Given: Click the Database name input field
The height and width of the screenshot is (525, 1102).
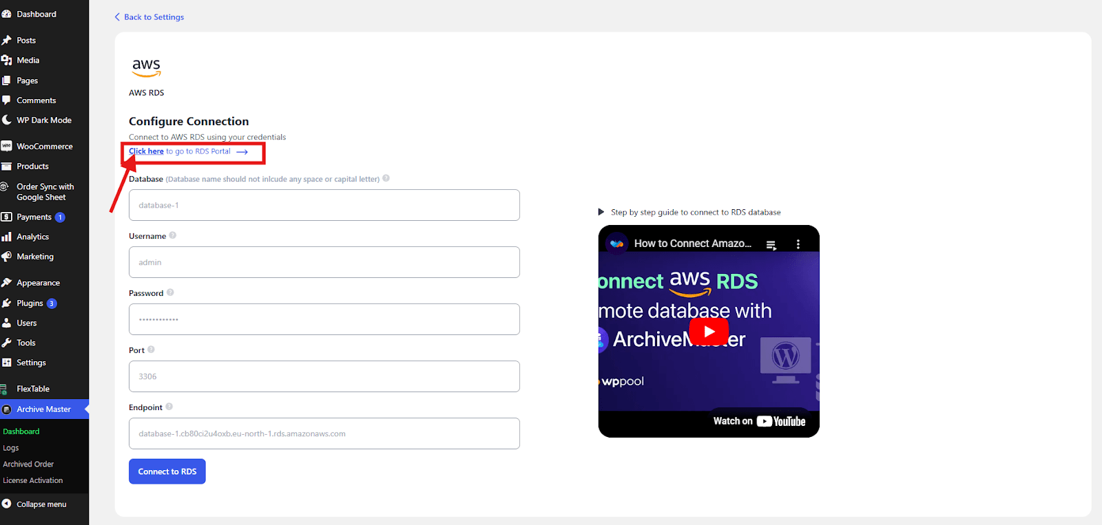Looking at the screenshot, I should point(324,205).
